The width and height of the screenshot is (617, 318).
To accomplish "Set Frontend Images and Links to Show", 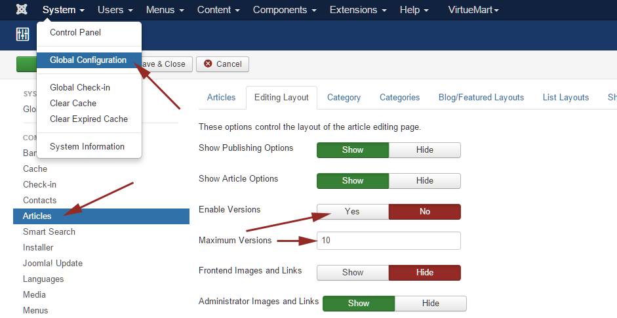I will 353,272.
